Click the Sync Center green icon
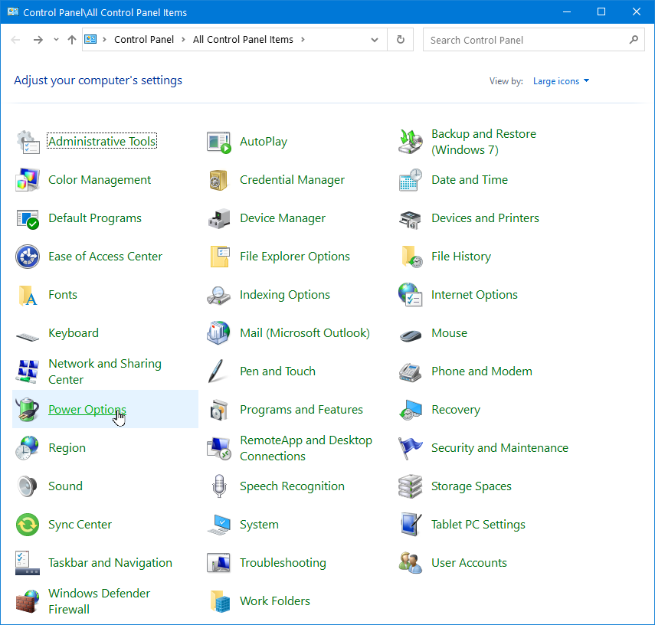 click(28, 525)
